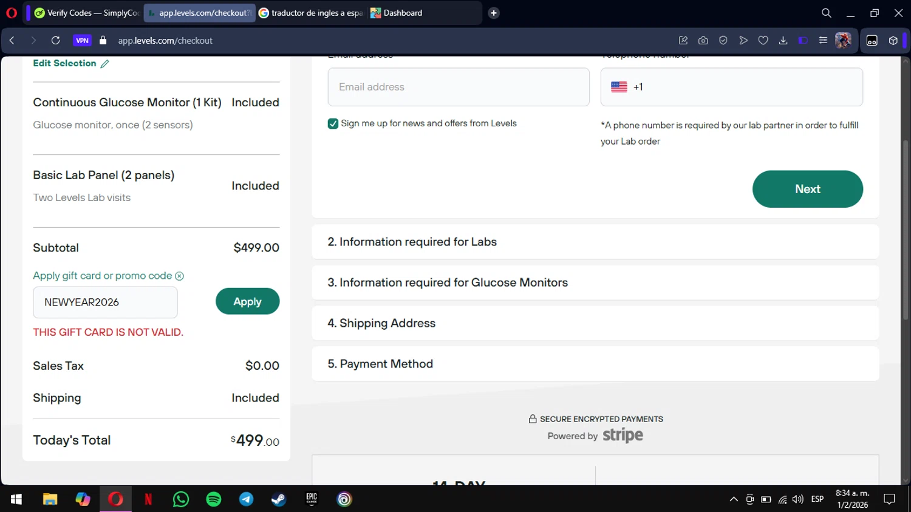Viewport: 911px width, 512px height.
Task: Open the extensions cube icon
Action: point(893,41)
